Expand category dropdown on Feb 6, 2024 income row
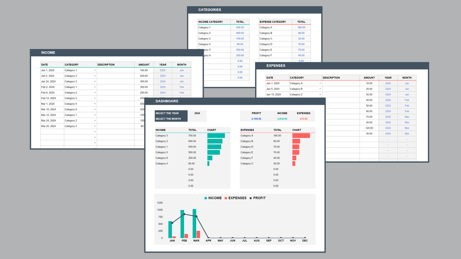Image resolution: width=461 pixels, height=259 pixels. click(x=95, y=93)
